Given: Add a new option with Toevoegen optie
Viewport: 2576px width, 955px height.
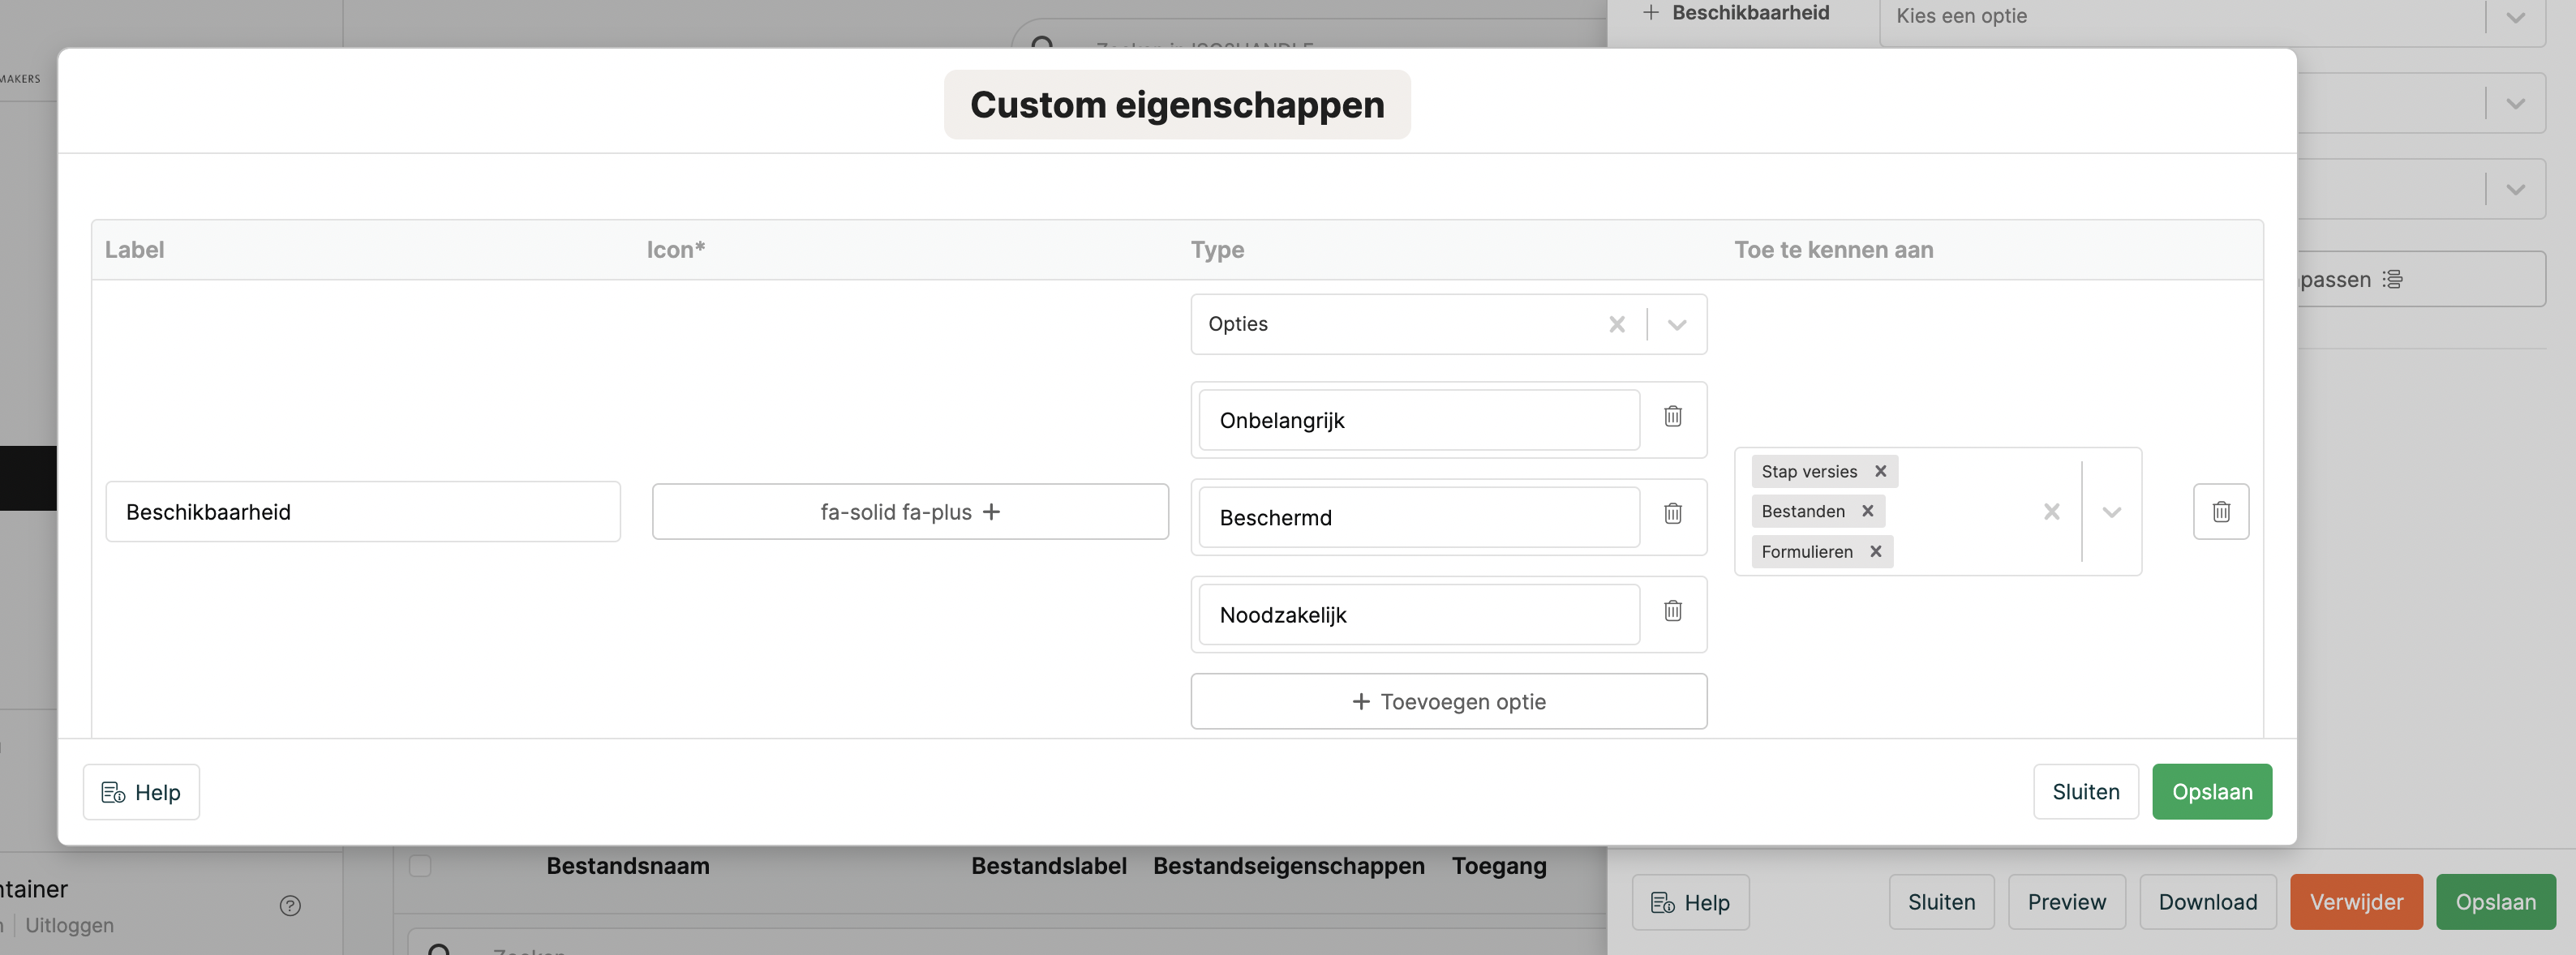Looking at the screenshot, I should point(1448,702).
